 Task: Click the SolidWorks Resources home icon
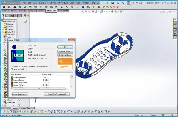(175, 20)
